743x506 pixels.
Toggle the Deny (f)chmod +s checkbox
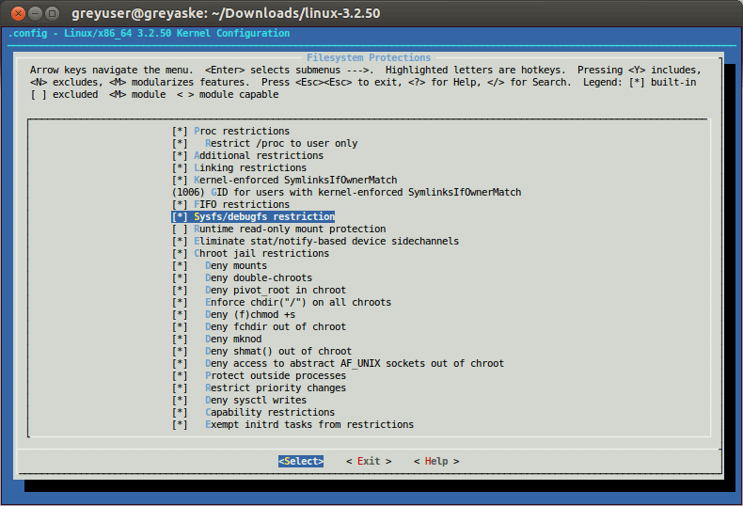(180, 315)
